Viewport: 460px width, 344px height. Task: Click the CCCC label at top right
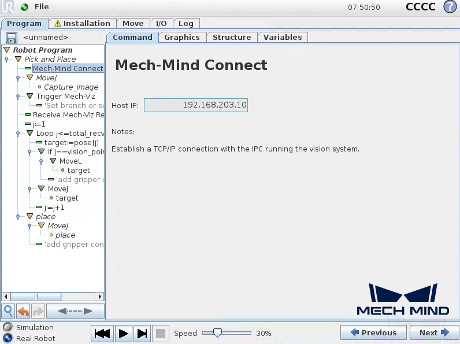(421, 7)
